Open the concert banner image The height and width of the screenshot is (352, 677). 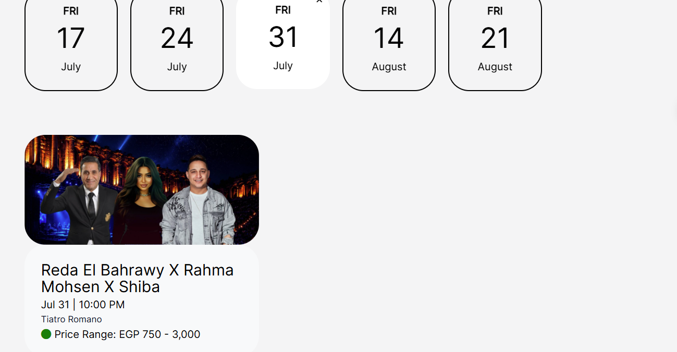click(142, 190)
